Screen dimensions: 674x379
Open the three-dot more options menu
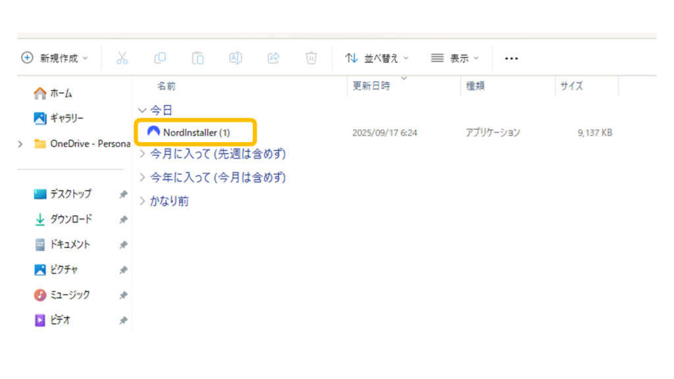click(511, 59)
